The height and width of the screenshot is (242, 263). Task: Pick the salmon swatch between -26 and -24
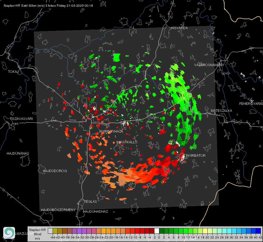point(99,231)
